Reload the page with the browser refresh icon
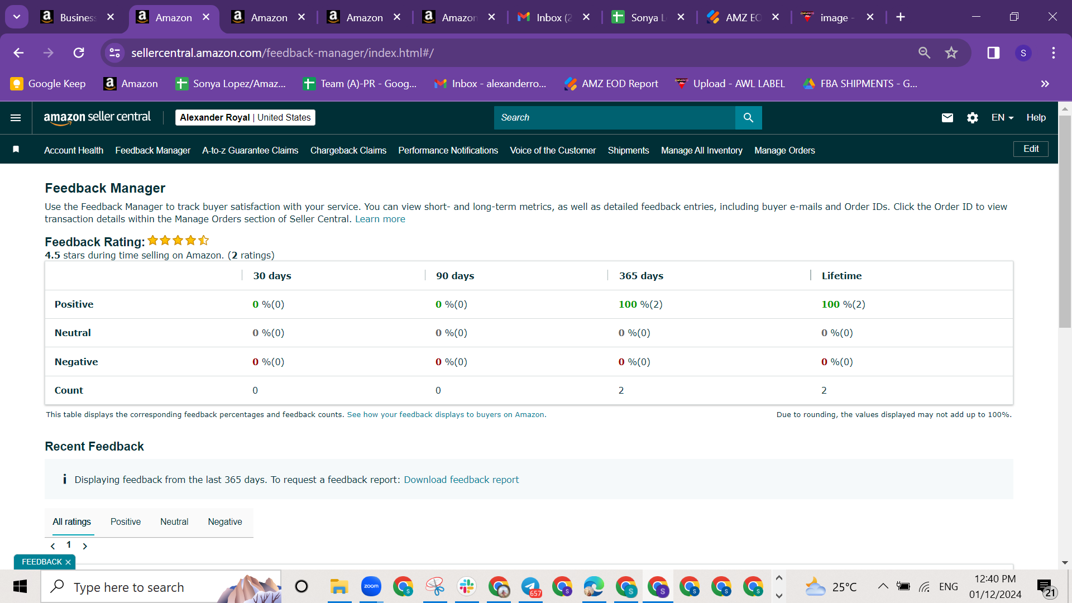 click(79, 52)
